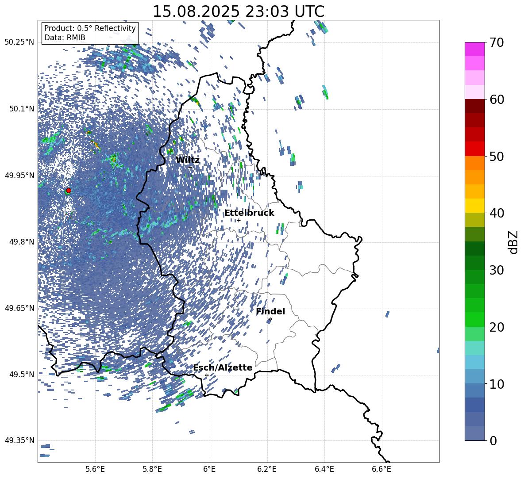The image size is (524, 478).
Task: Click the 6°E longitude label
Action: [209, 469]
